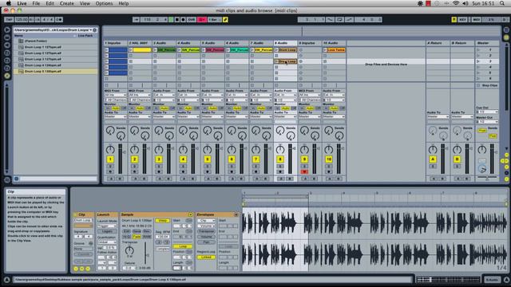Toggle track 1 activator button
The image size is (511, 287).
[x=110, y=159]
